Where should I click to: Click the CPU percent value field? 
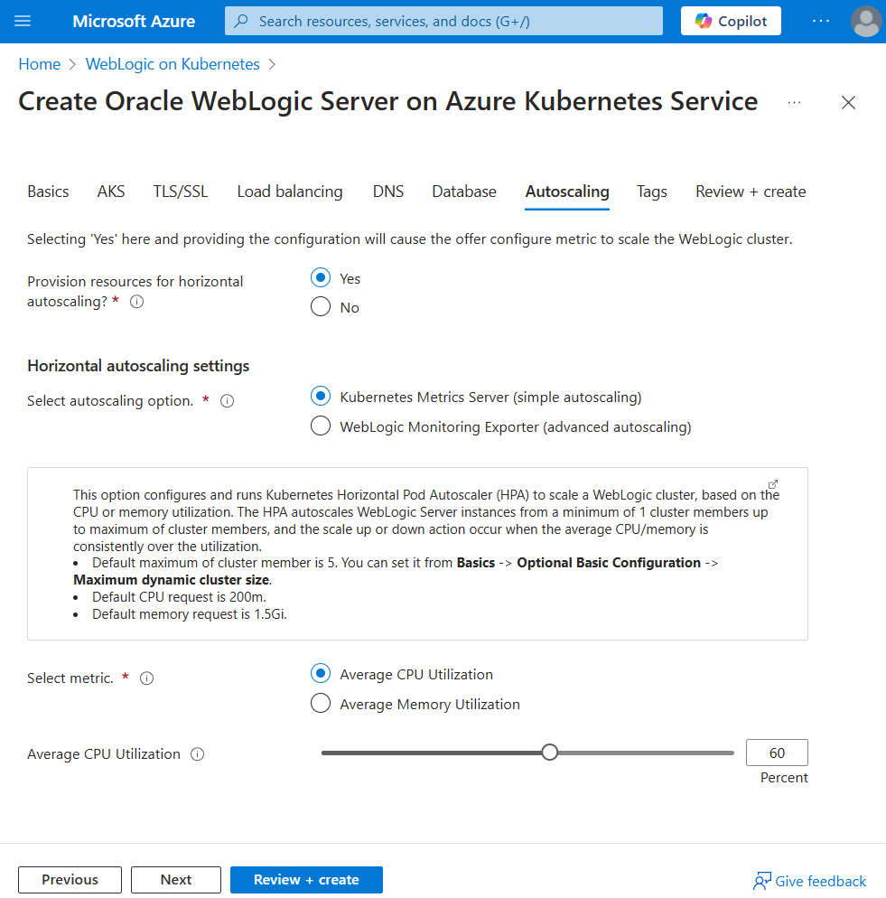pyautogui.click(x=777, y=753)
